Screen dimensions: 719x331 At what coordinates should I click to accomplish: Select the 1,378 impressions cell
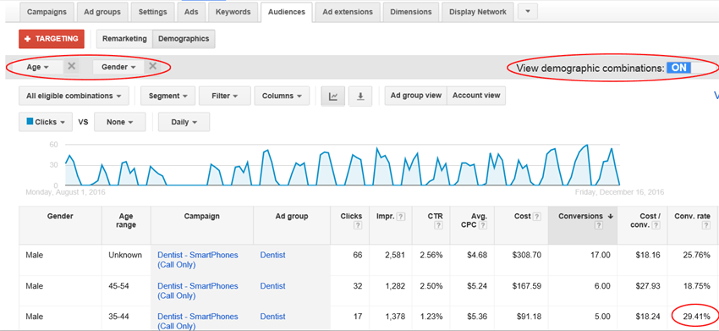click(x=395, y=317)
